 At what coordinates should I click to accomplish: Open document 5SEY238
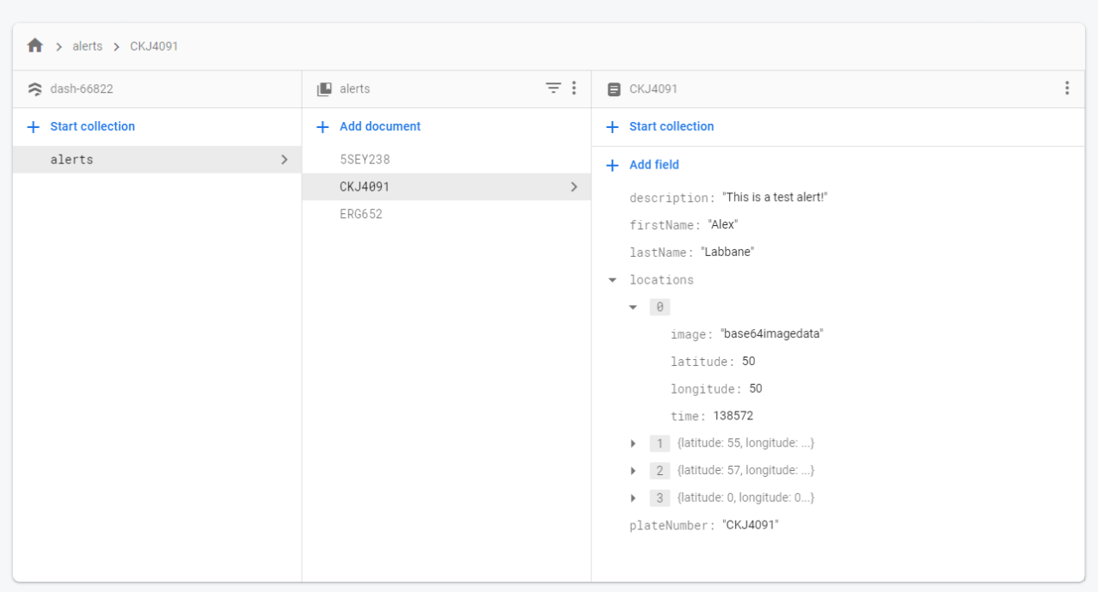(x=365, y=160)
